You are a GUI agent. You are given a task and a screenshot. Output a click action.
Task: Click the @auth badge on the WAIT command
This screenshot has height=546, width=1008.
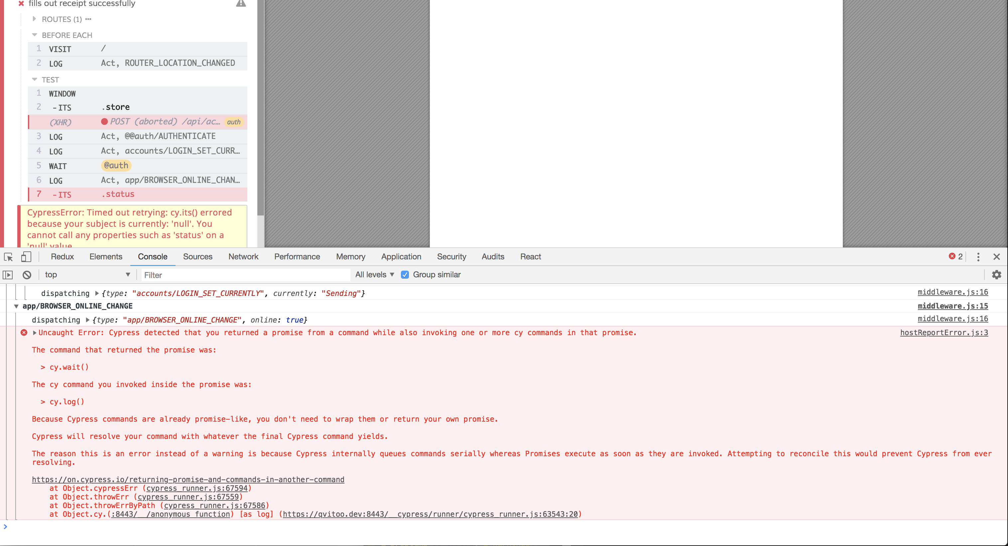coord(115,165)
